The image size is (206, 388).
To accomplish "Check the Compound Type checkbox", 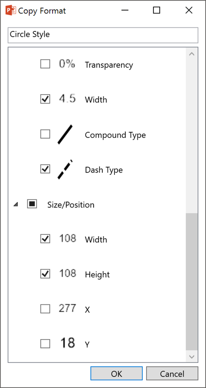I will pos(45,134).
